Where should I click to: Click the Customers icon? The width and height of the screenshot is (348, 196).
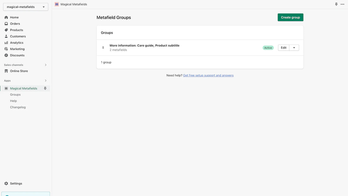[6, 36]
